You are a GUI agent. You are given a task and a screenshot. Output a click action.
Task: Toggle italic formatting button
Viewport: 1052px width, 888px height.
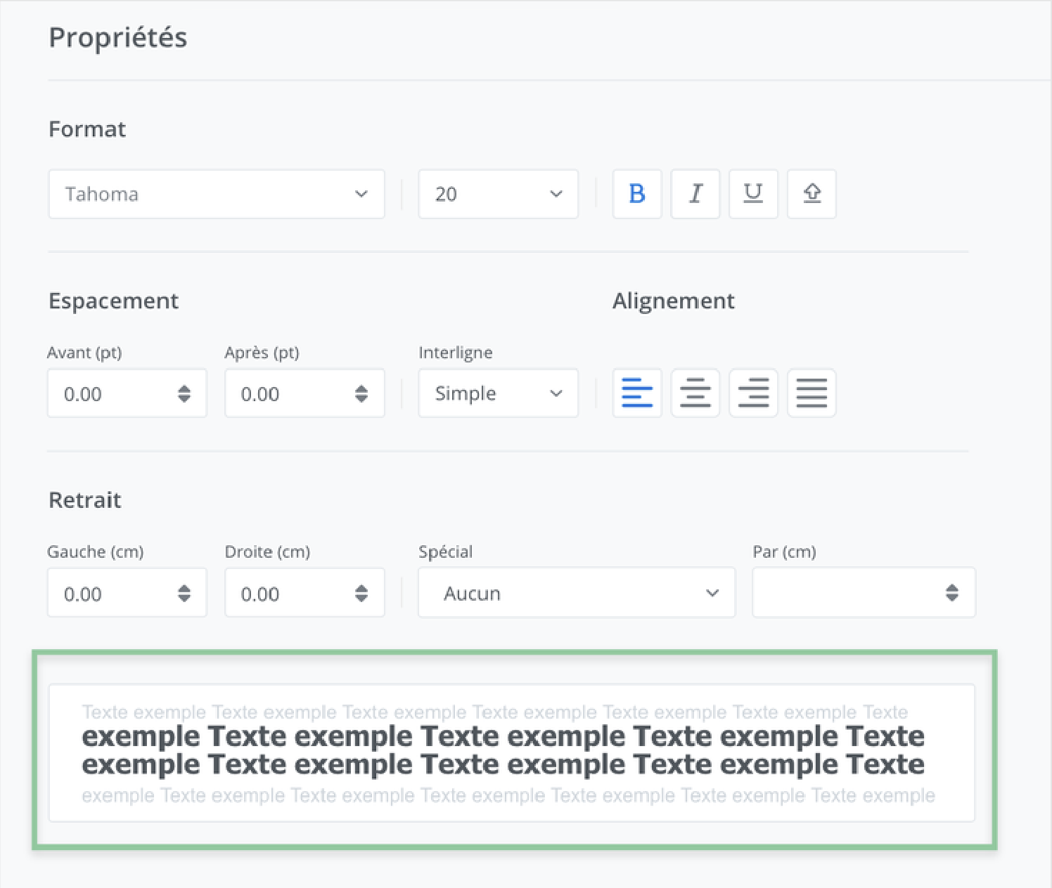click(x=695, y=194)
